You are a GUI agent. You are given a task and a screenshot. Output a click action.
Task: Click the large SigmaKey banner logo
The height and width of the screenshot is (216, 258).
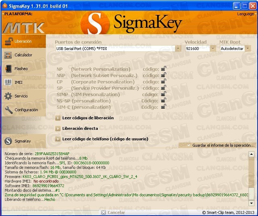pos(132,23)
